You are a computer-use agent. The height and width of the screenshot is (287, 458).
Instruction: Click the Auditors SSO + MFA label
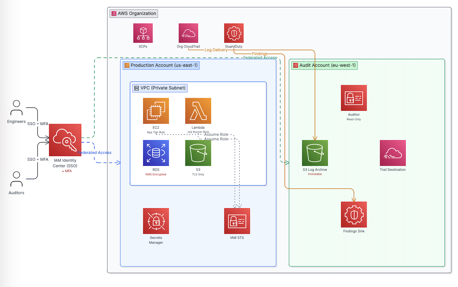[38, 159]
